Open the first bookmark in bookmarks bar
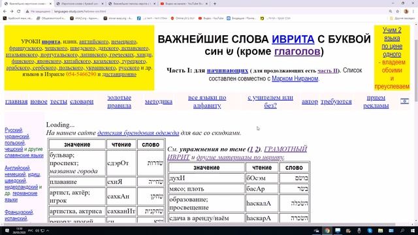This screenshot has height=235, width=418. click(x=18, y=18)
